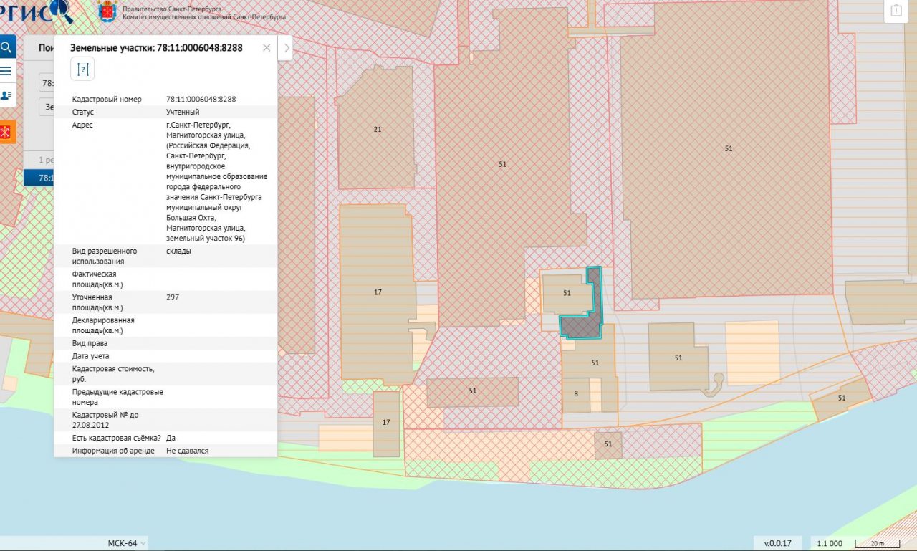Click the zoom-to-parcel icon with question mark
The width and height of the screenshot is (917, 551).
[x=83, y=70]
